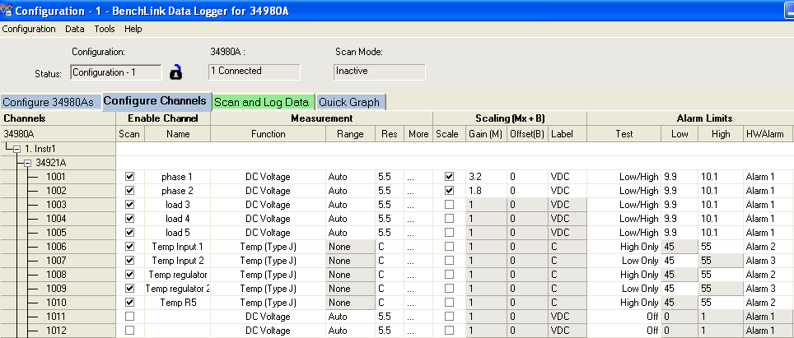This screenshot has width=794, height=338.
Task: Uncheck the Scan checkbox for channel 1001
Action: [129, 177]
